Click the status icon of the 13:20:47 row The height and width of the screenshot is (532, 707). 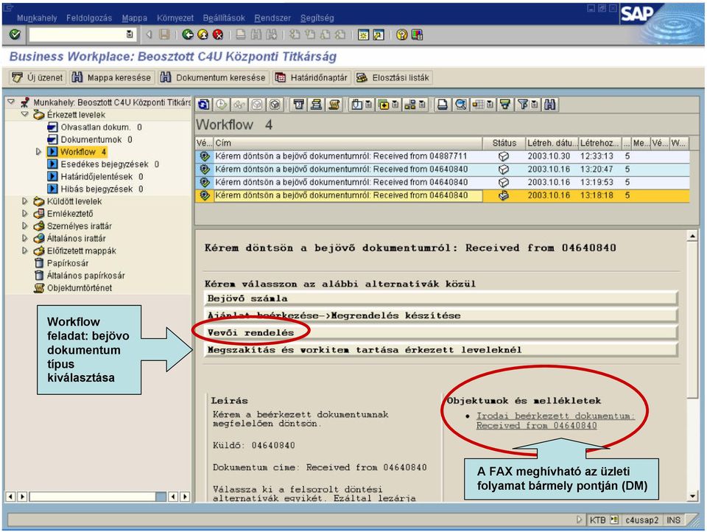504,169
